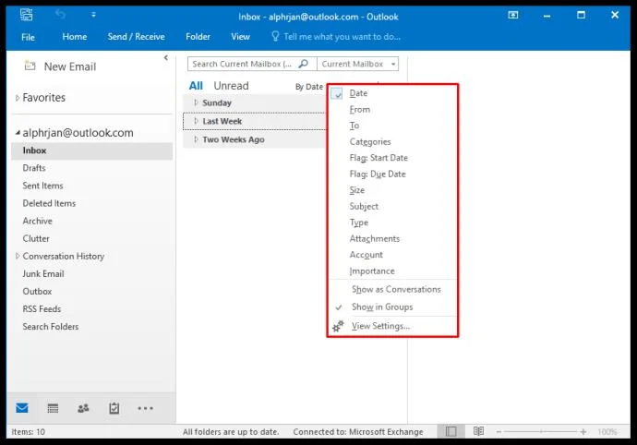Viewport: 637px width, 445px height.
Task: Toggle Show in Groups option
Action: (x=381, y=307)
